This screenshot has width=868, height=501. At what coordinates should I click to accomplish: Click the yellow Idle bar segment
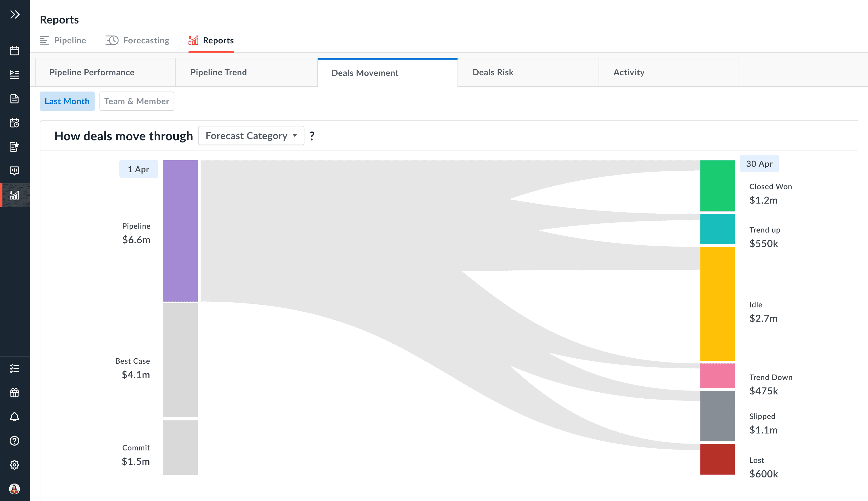[x=717, y=303]
